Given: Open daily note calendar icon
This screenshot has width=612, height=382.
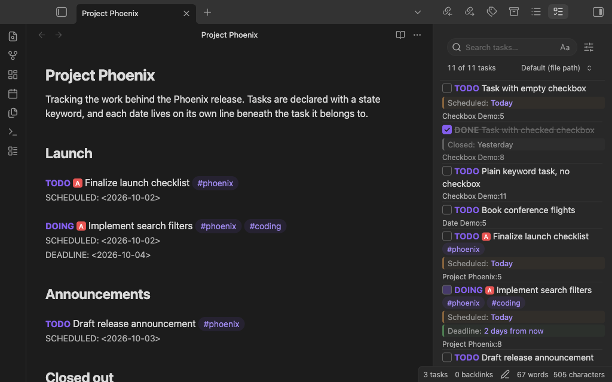Looking at the screenshot, I should (x=13, y=94).
